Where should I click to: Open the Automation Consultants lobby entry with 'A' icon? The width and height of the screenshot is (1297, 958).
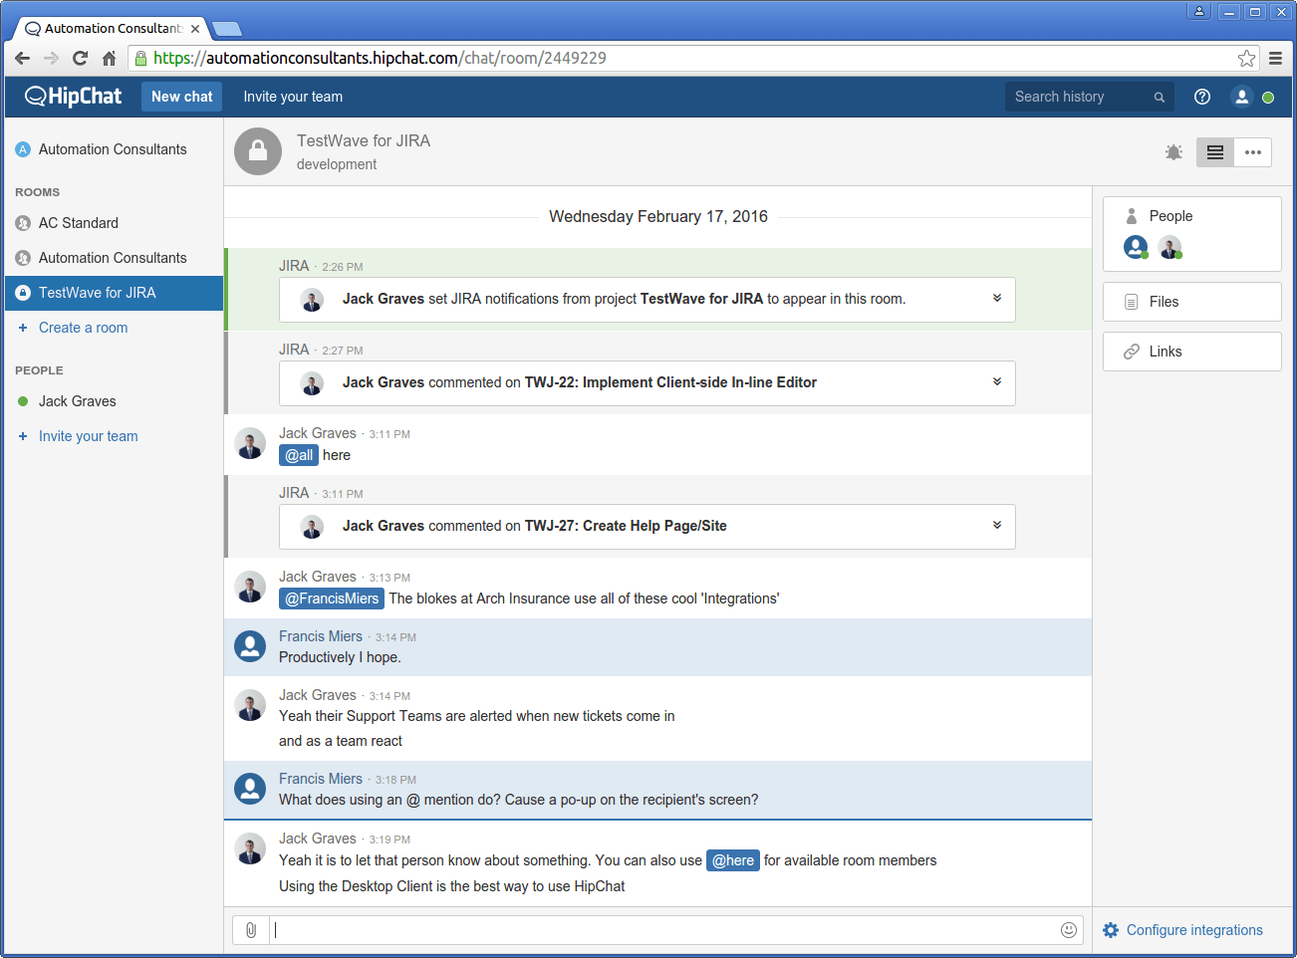[x=113, y=149]
